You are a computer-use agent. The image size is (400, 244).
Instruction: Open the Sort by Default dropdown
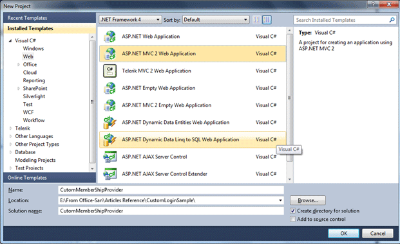click(216, 20)
